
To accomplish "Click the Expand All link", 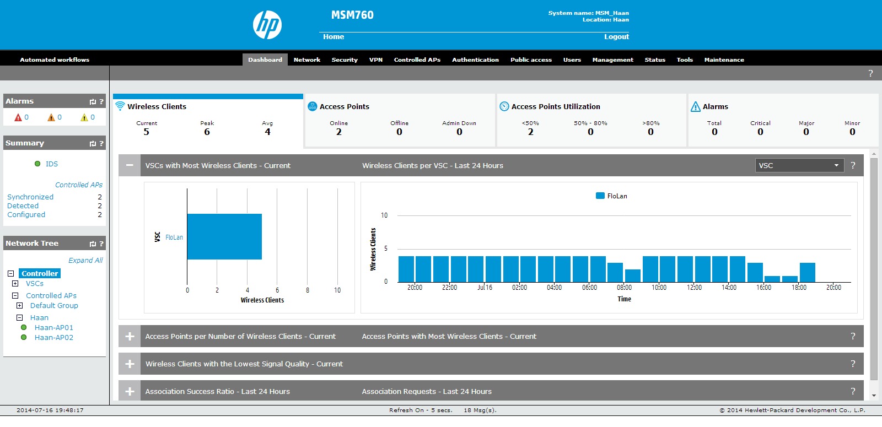I will 85,260.
